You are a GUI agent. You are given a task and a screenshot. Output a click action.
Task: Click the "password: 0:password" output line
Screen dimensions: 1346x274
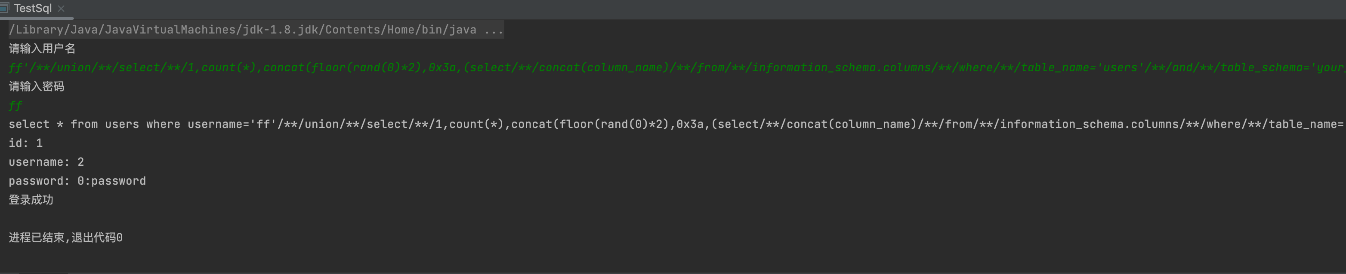tap(77, 181)
